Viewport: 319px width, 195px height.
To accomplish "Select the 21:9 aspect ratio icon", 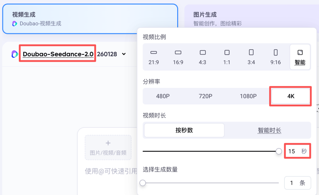I will 154,53.
